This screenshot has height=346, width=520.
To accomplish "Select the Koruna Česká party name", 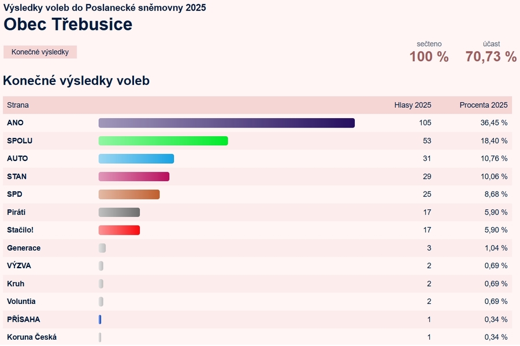I will [32, 337].
